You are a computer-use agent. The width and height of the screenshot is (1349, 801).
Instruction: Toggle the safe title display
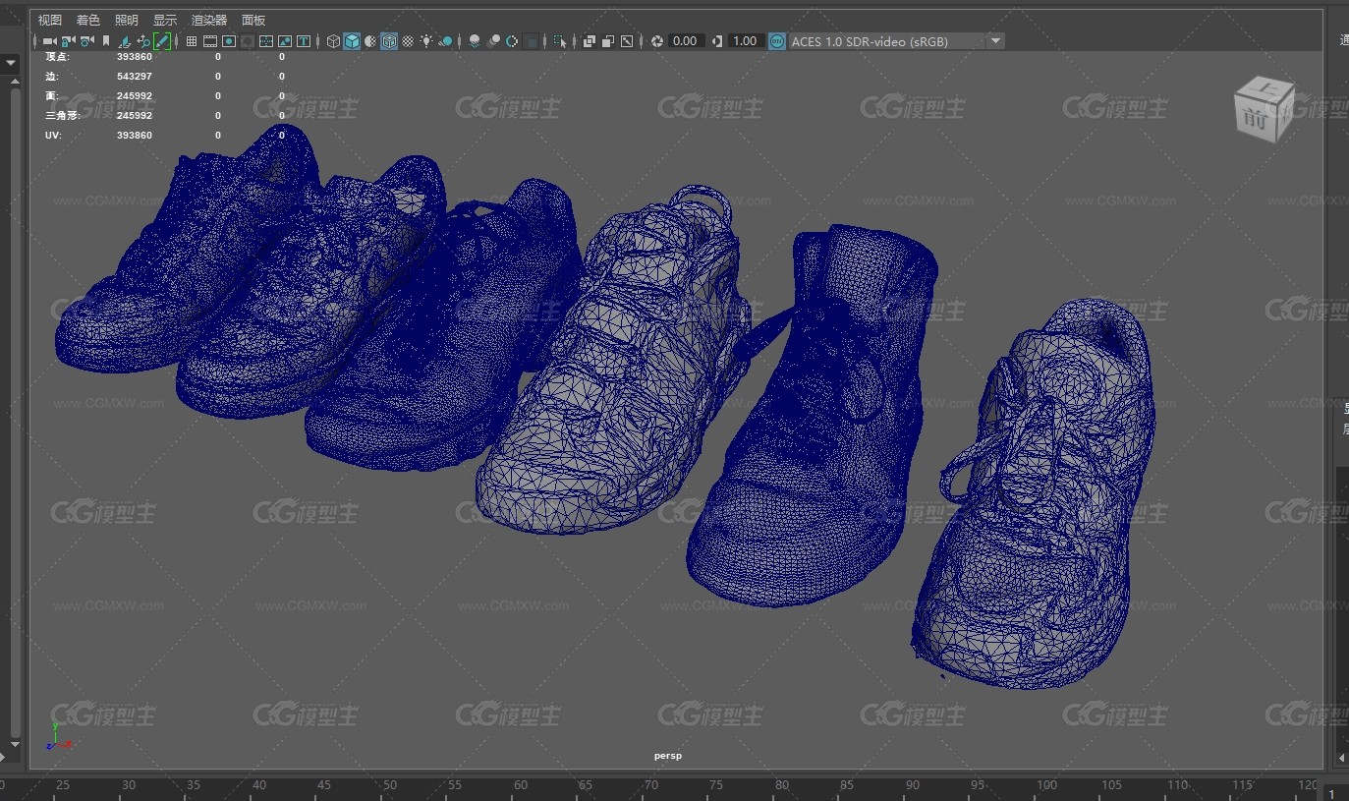tap(304, 41)
